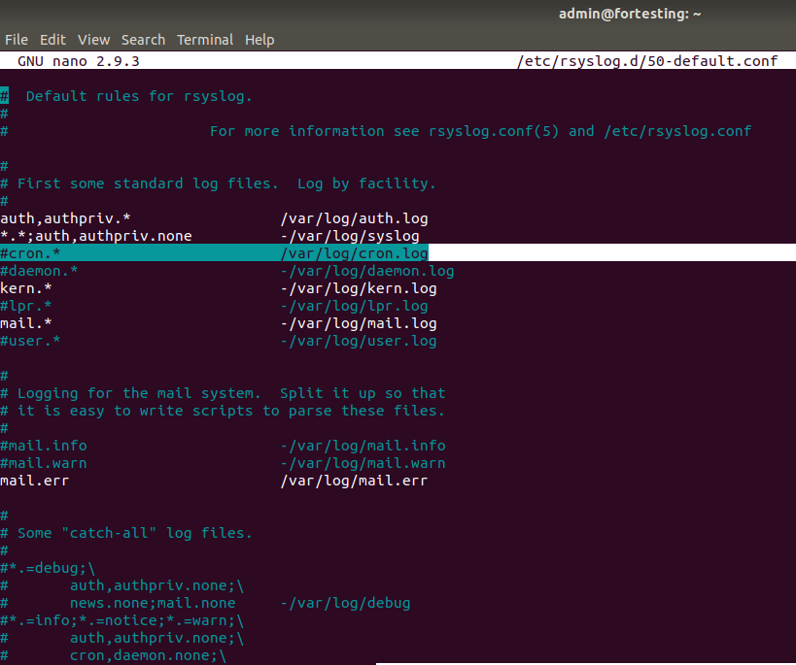The height and width of the screenshot is (665, 796).
Task: Click the /var/log/cron.log path
Action: [354, 253]
